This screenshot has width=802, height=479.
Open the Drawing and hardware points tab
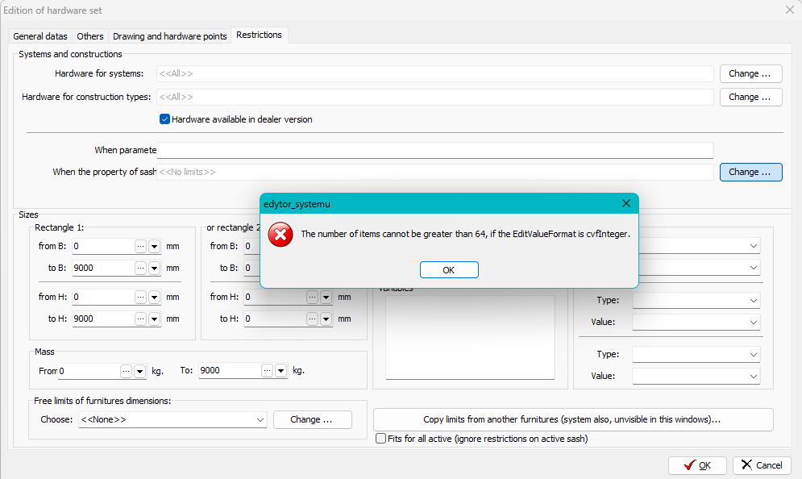169,36
